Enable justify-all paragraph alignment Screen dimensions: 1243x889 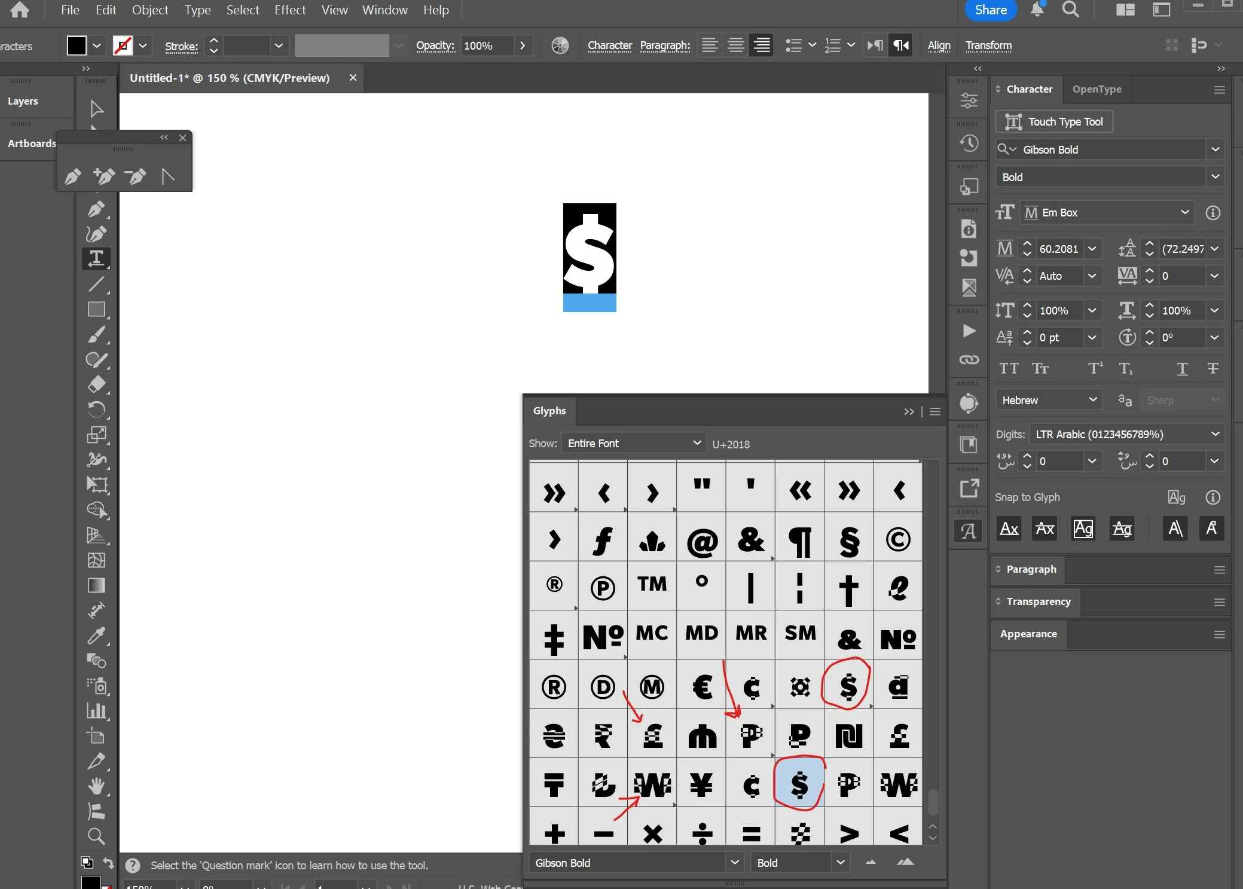[762, 45]
